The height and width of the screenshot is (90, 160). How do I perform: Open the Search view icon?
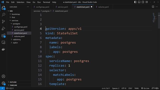click(3, 14)
